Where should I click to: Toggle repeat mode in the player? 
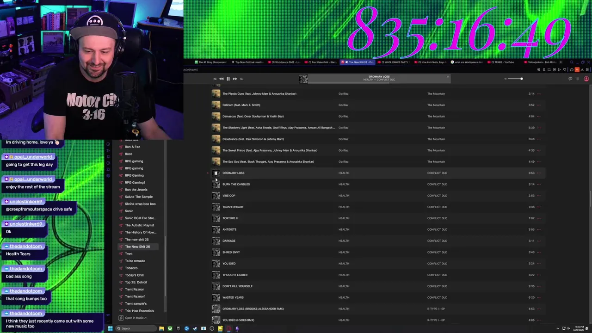click(241, 79)
